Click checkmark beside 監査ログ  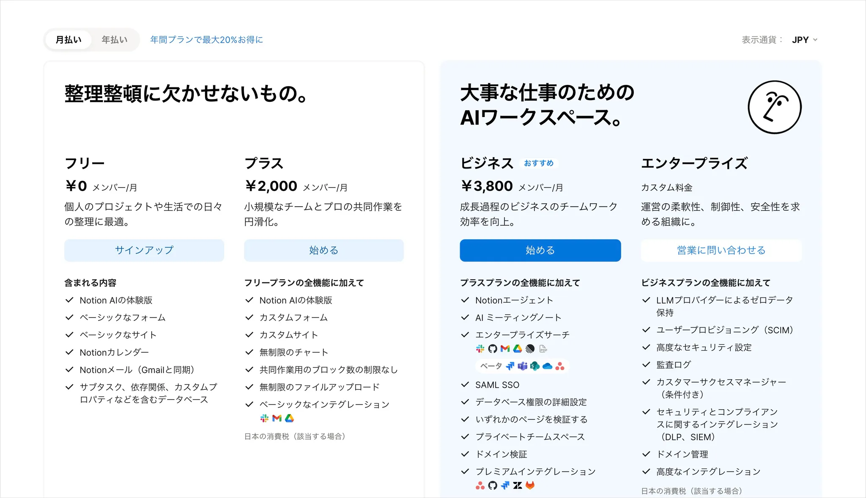click(x=646, y=365)
